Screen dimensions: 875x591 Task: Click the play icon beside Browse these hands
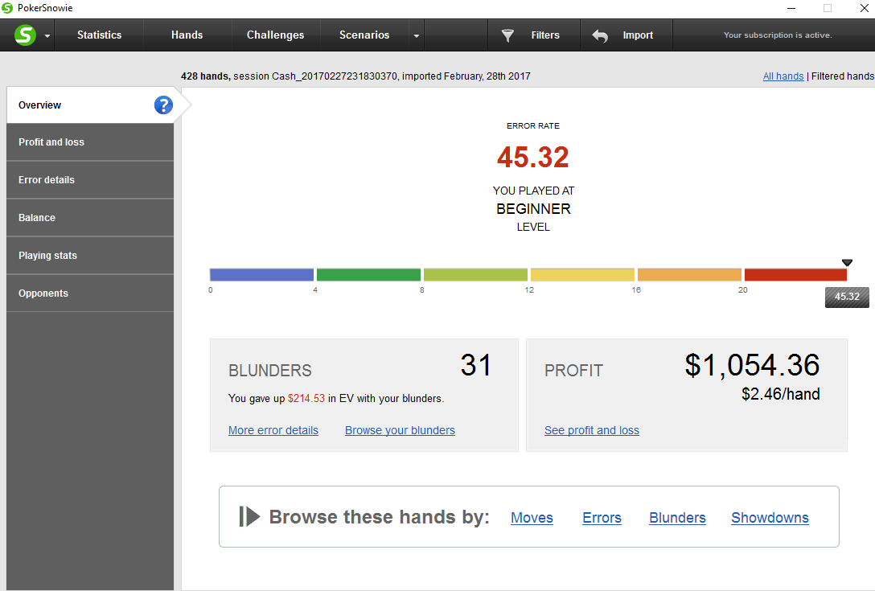pos(249,517)
